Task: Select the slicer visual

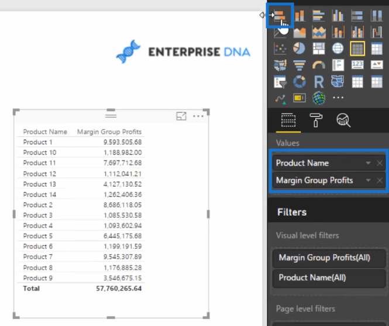Action: coord(280,82)
